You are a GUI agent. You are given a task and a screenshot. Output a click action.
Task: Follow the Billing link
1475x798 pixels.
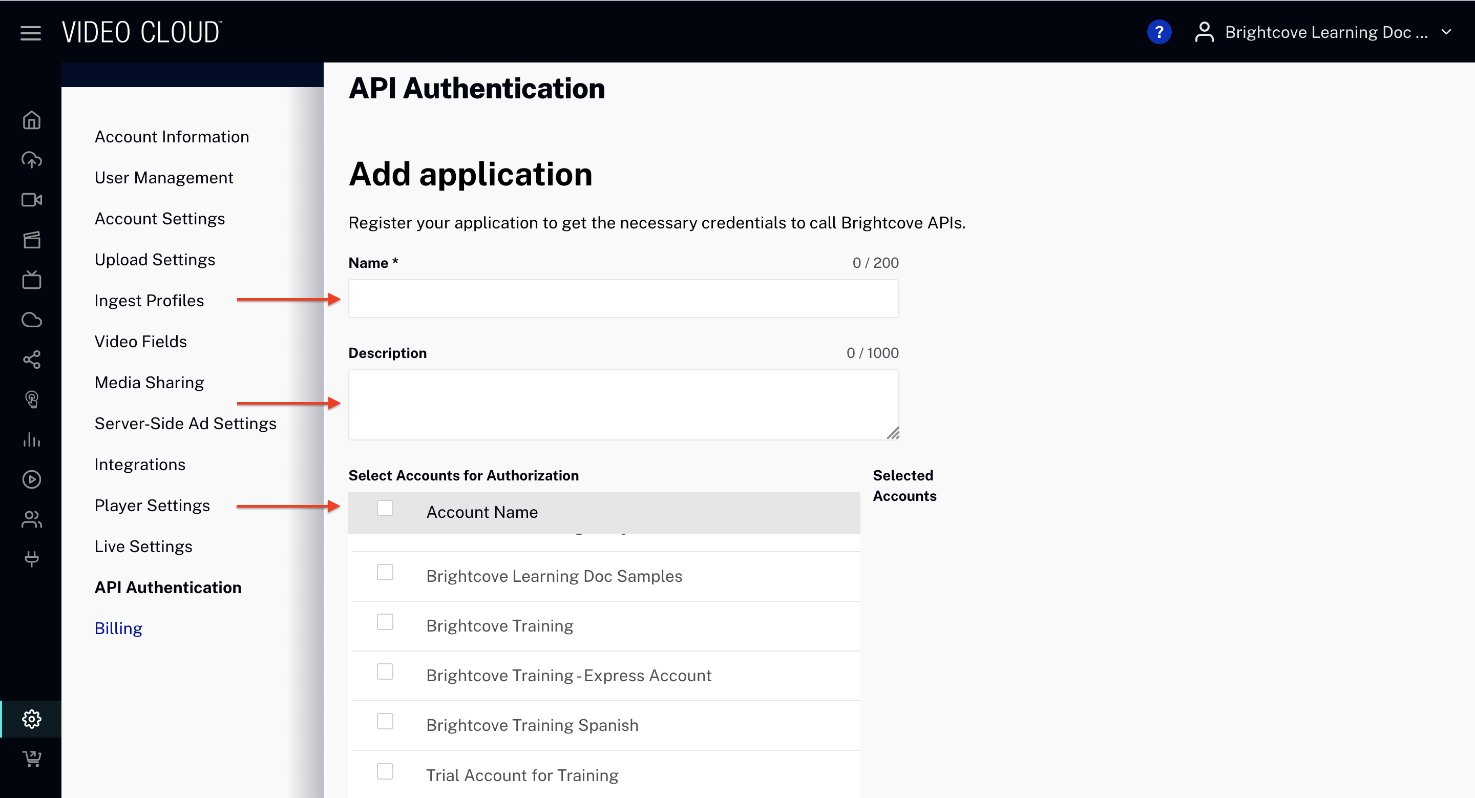(118, 628)
